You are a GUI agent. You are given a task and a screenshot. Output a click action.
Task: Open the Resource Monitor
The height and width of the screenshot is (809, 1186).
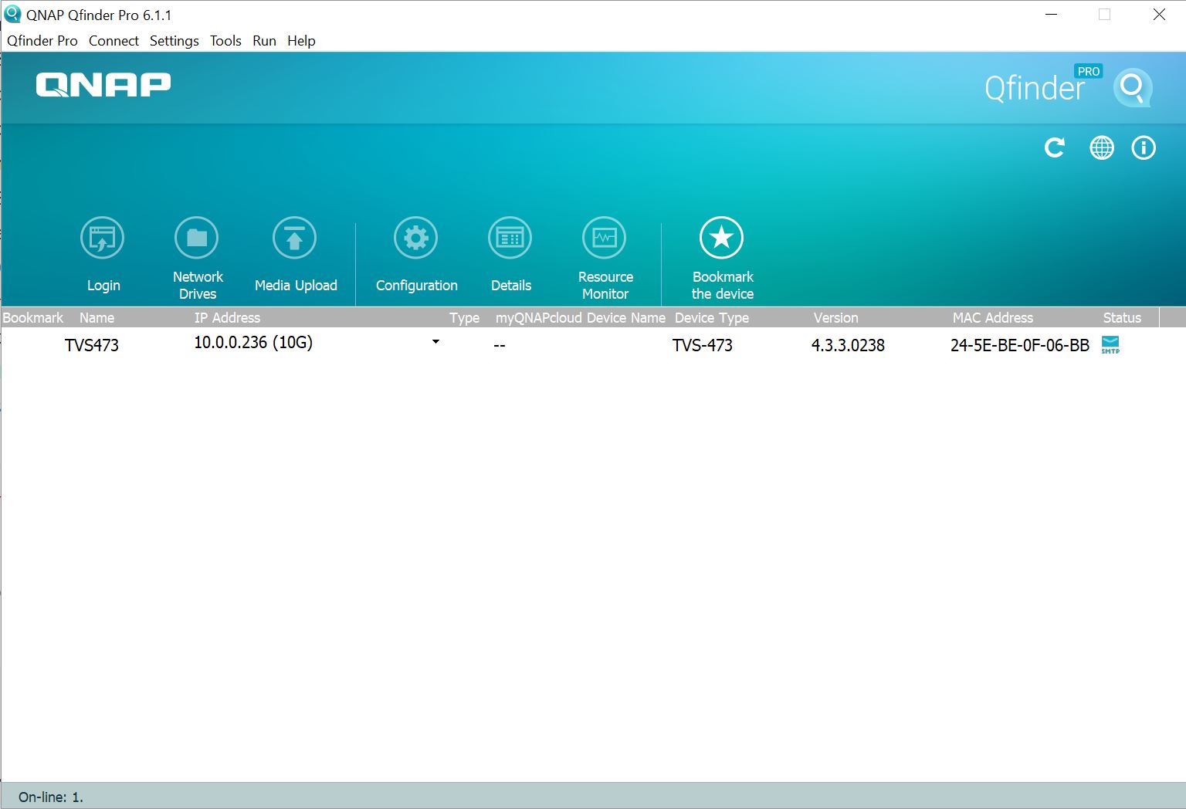coord(605,239)
